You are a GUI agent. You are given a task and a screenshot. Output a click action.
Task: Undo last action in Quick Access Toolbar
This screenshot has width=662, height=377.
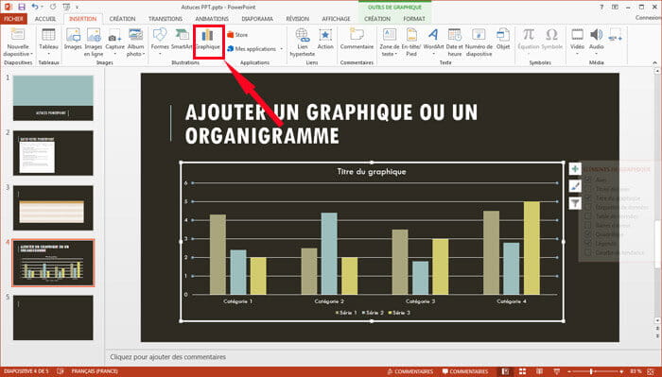pos(35,7)
